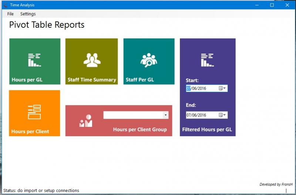The image size is (296, 195).
Task: Open the Settings menu
Action: (x=28, y=14)
